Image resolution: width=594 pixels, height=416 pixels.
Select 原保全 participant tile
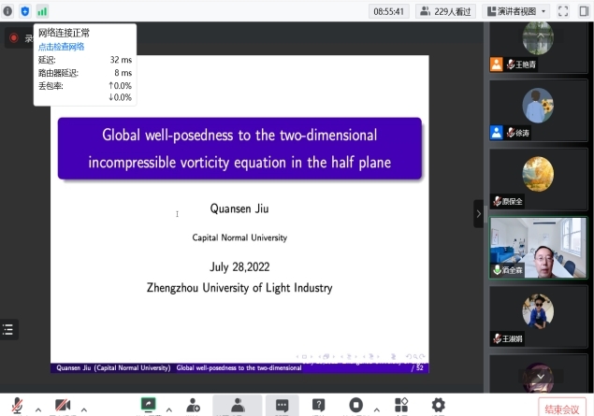coord(538,179)
